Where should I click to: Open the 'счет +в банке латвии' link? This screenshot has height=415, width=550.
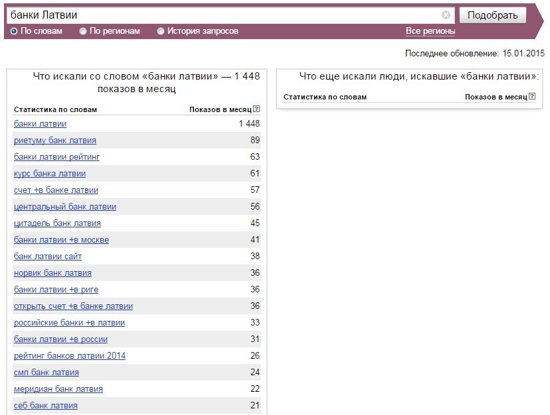tap(56, 190)
